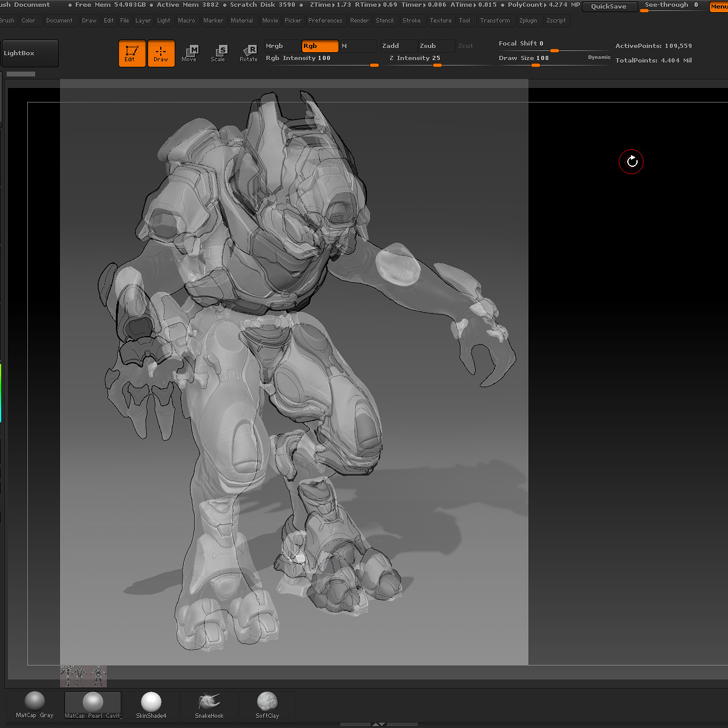Open the Render menu
This screenshot has height=728, width=728.
pyautogui.click(x=360, y=21)
